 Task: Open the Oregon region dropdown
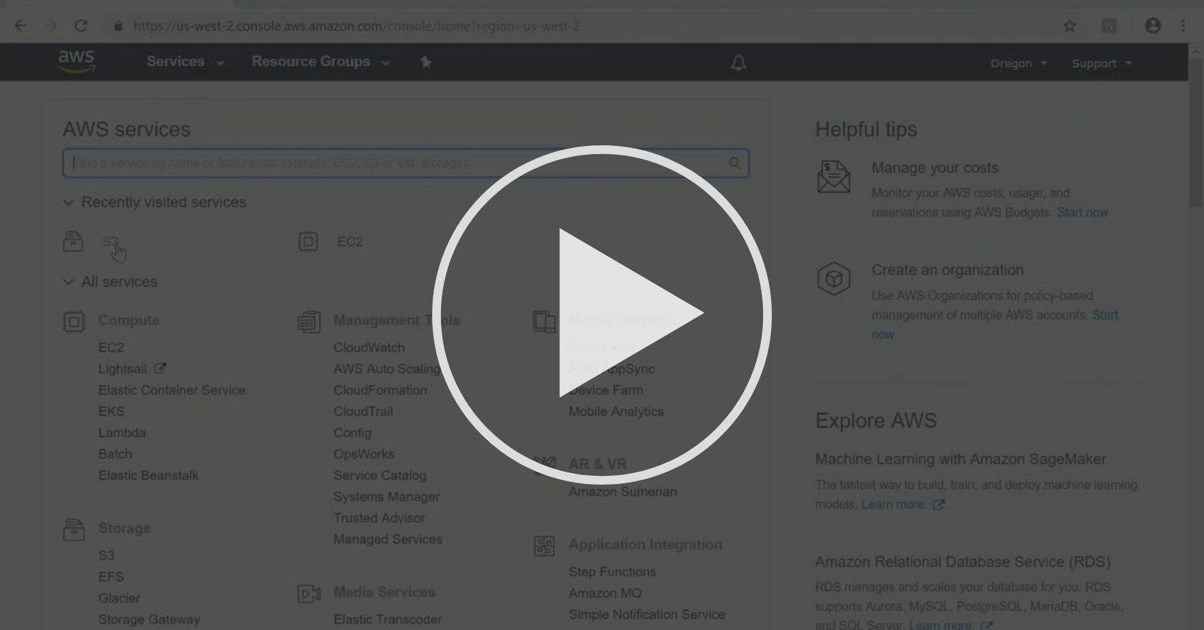(x=1019, y=63)
